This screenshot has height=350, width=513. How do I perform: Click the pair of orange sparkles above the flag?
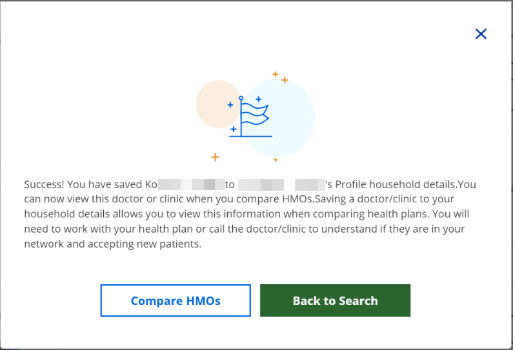pyautogui.click(x=280, y=77)
